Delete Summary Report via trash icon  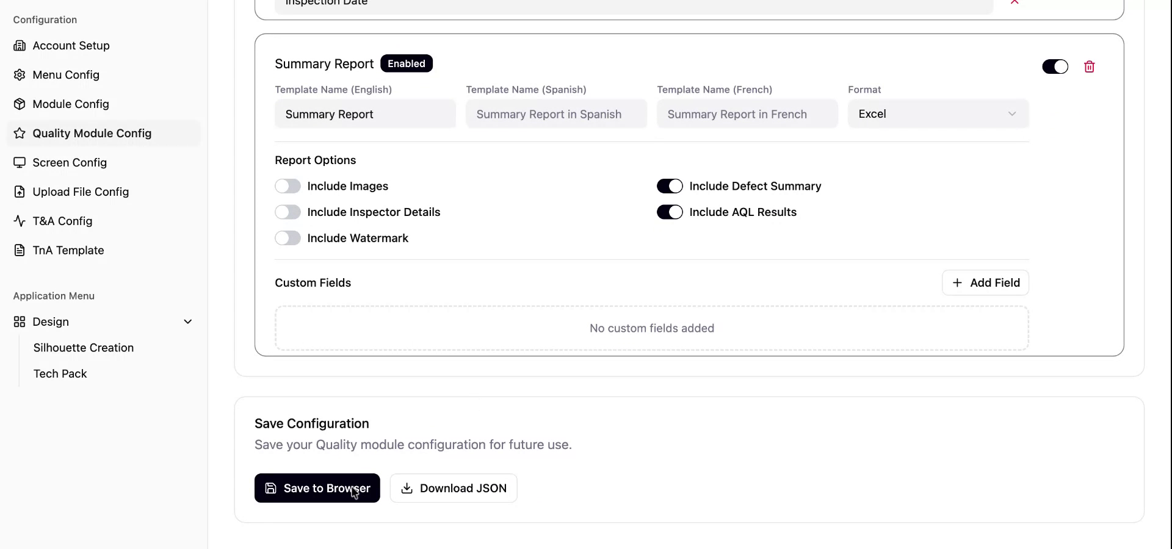1089,67
